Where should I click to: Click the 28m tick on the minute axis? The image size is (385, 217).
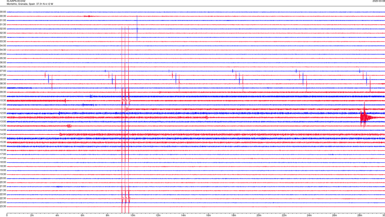pyautogui.click(x=360, y=215)
